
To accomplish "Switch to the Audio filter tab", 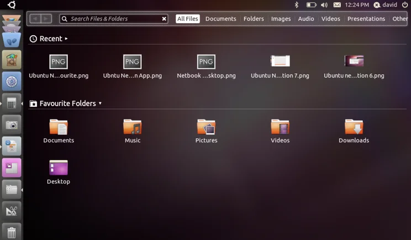I will coord(306,19).
